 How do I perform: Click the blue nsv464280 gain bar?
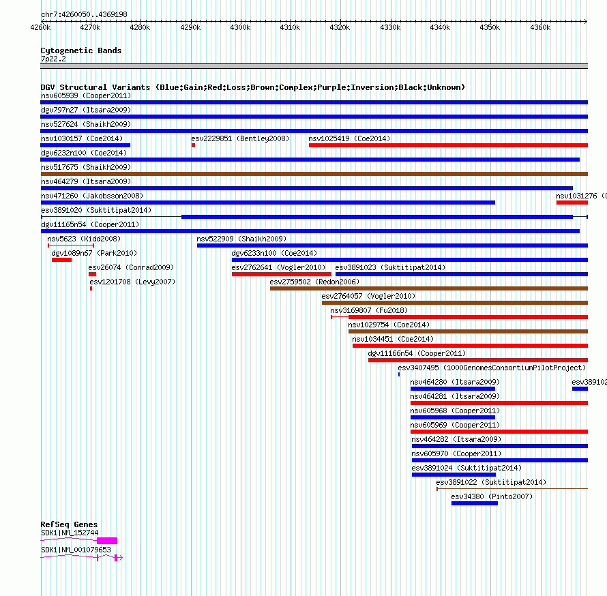[453, 389]
